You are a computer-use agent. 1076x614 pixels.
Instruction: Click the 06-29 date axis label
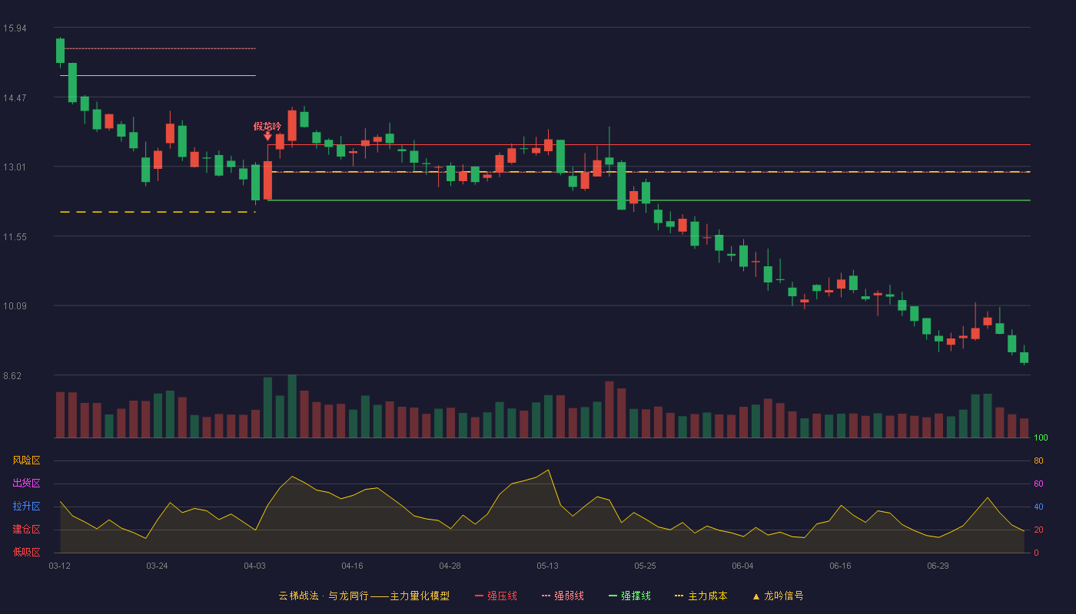(938, 566)
